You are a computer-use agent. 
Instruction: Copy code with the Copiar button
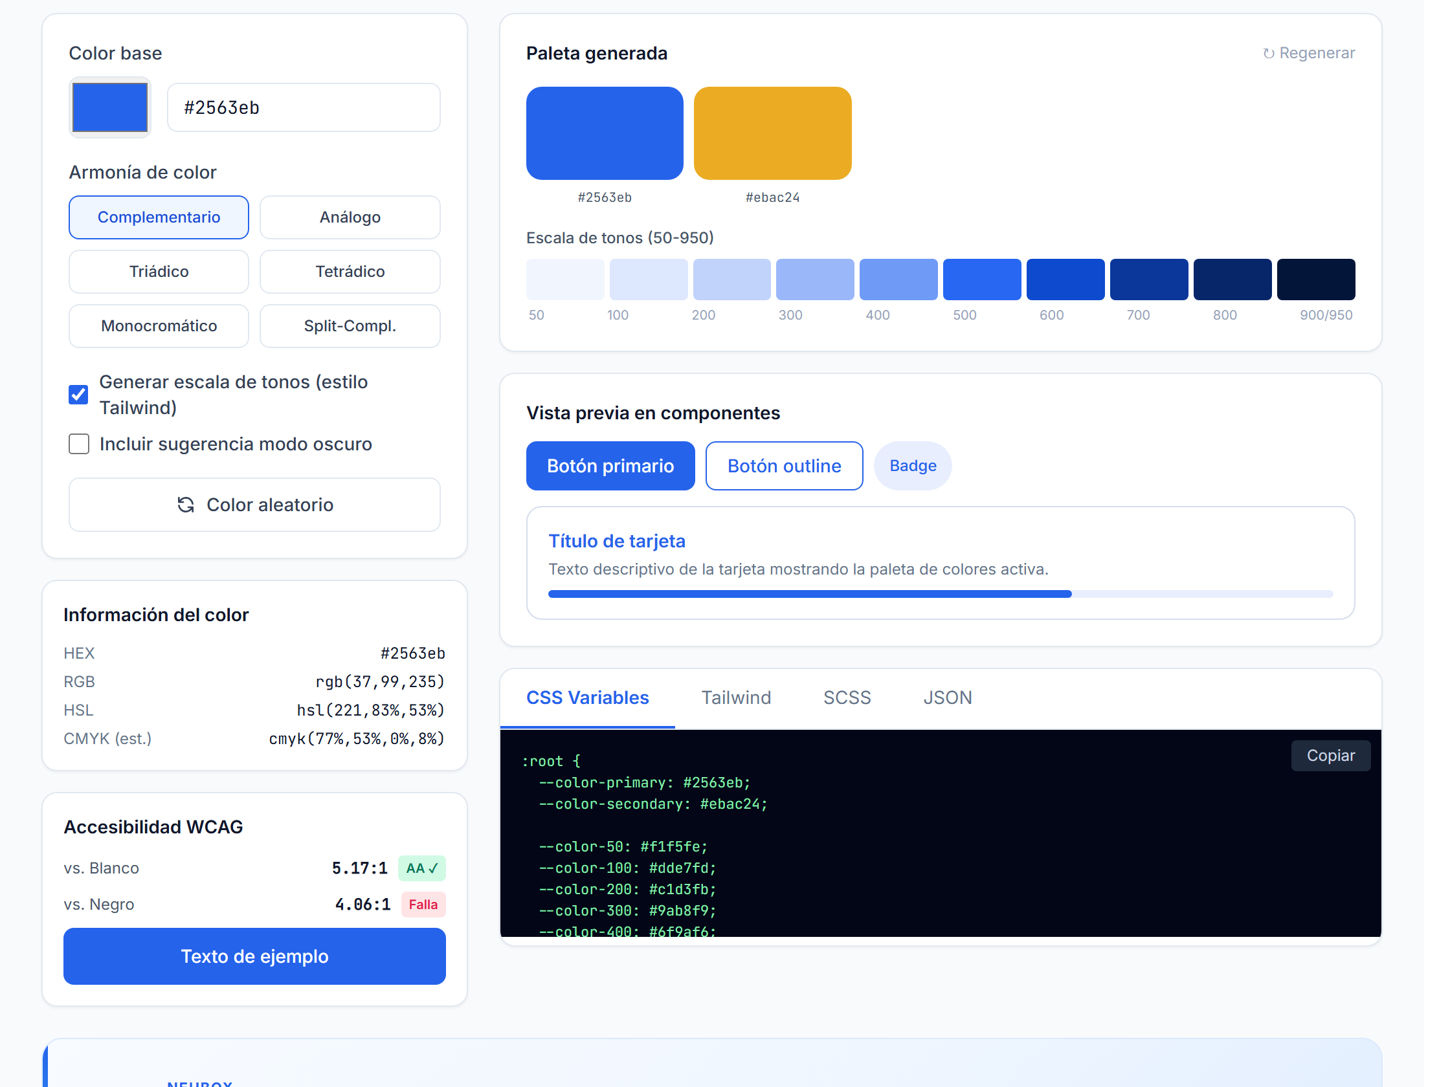[x=1330, y=756]
